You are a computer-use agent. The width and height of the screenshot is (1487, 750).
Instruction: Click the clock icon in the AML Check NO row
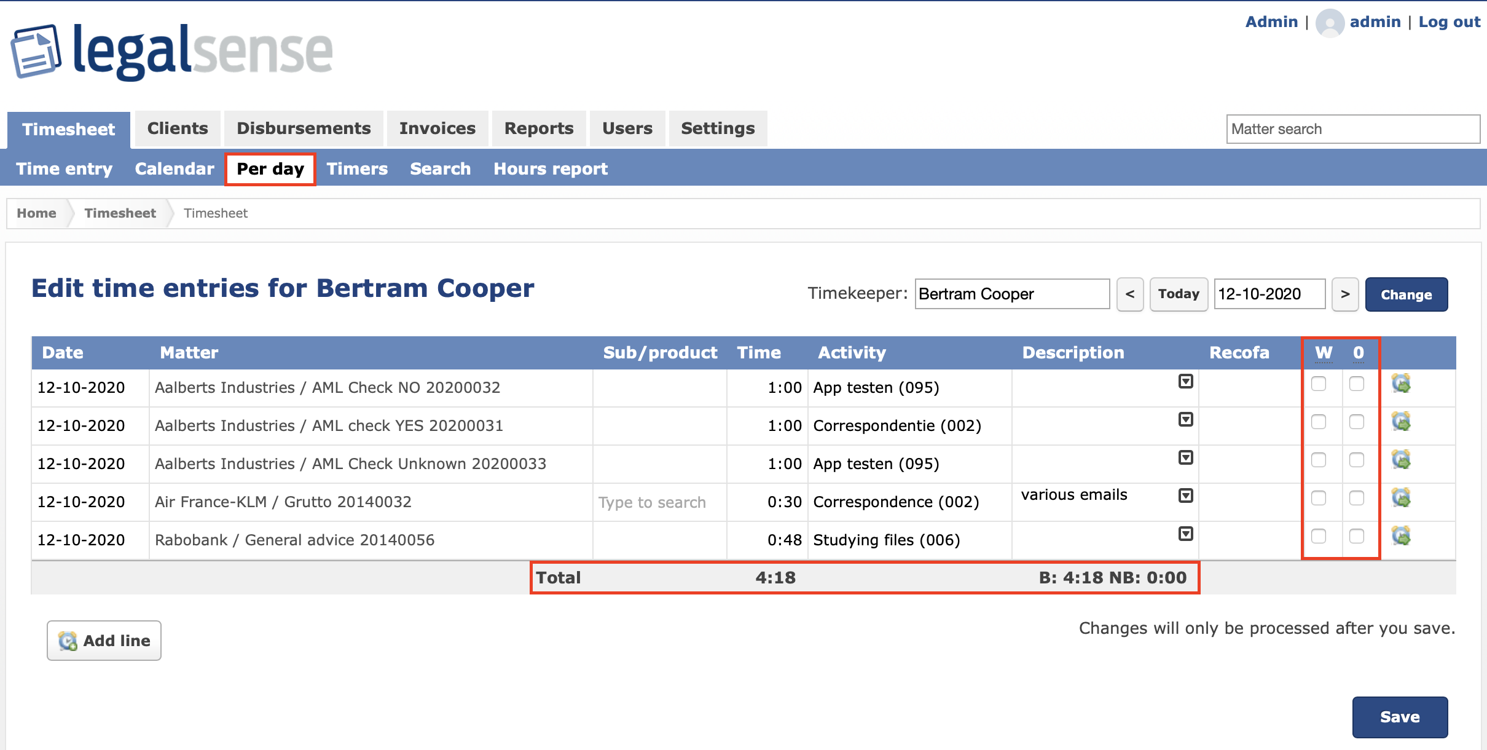click(x=1401, y=384)
